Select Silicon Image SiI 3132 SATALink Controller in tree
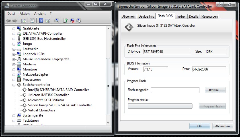 (60, 105)
